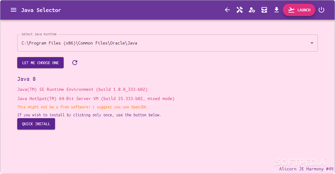
Task: Click the Java 8 heading
Action: pos(26,79)
